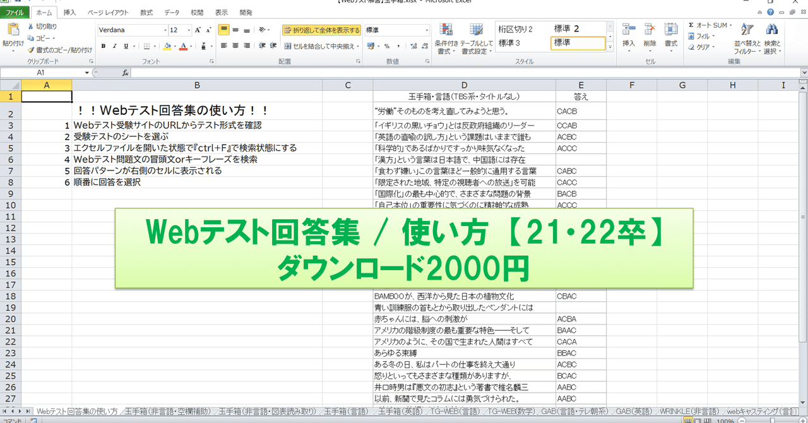Open Conditional Formatting (条件付き書式)
808x423 pixels.
(447, 39)
